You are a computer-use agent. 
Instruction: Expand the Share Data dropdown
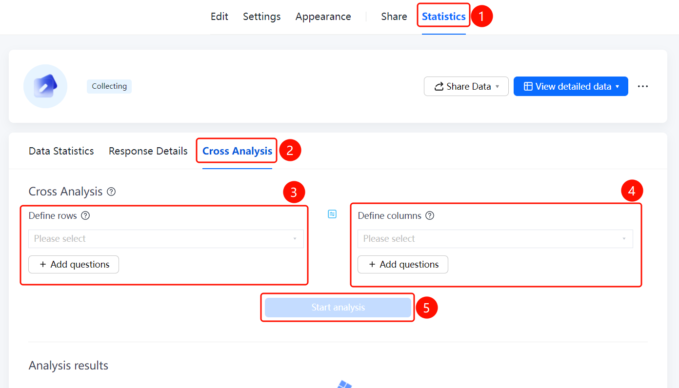[x=466, y=86]
